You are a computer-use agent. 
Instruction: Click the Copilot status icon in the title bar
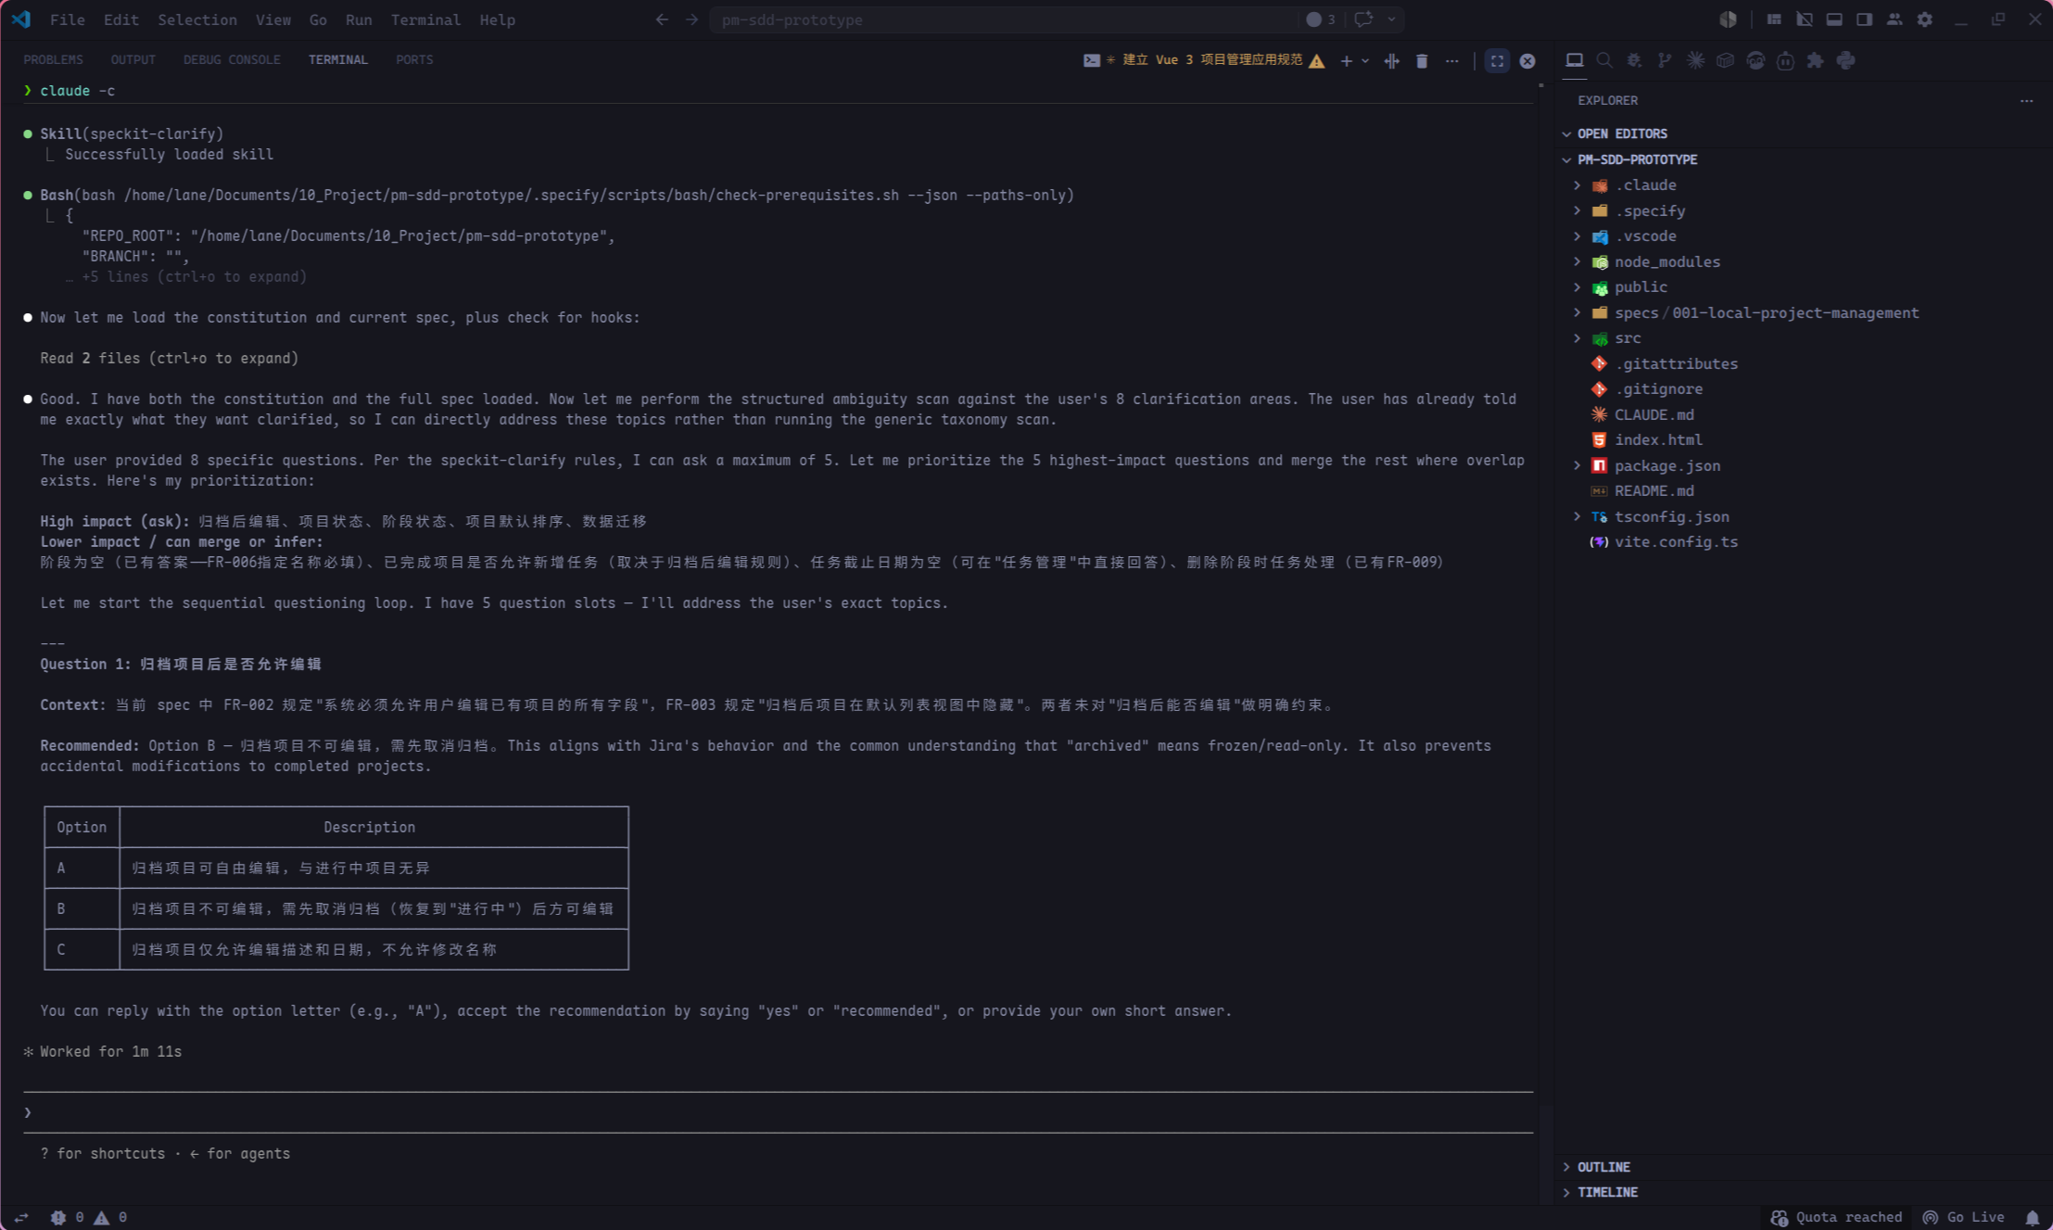[1728, 19]
